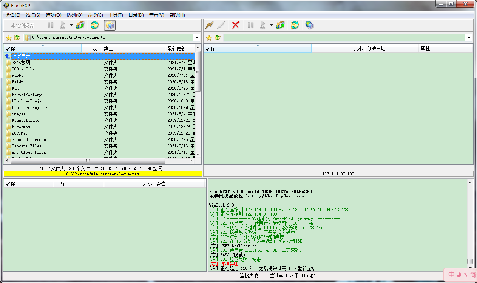The width and height of the screenshot is (477, 283).
Task: Click the right pane up-folder icon
Action: (x=217, y=38)
